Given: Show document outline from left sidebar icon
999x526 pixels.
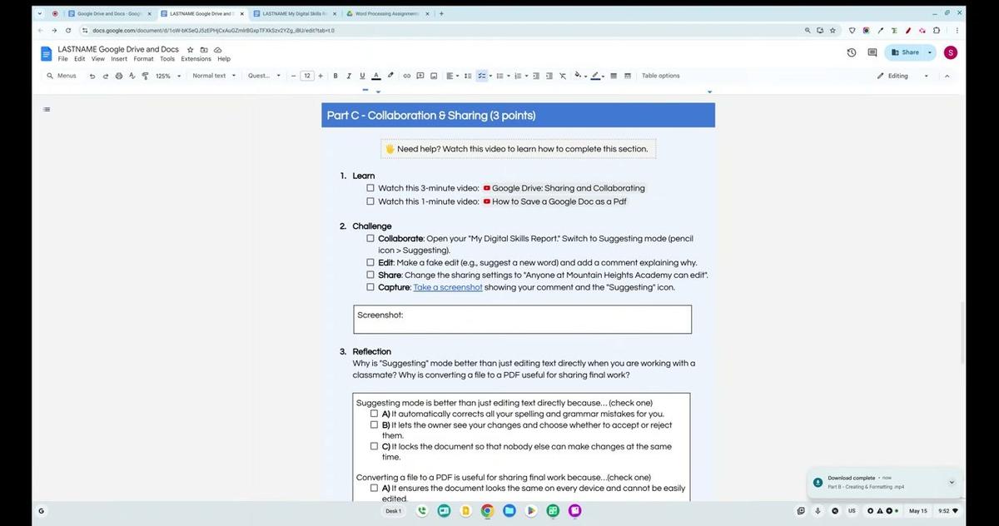Looking at the screenshot, I should [47, 109].
